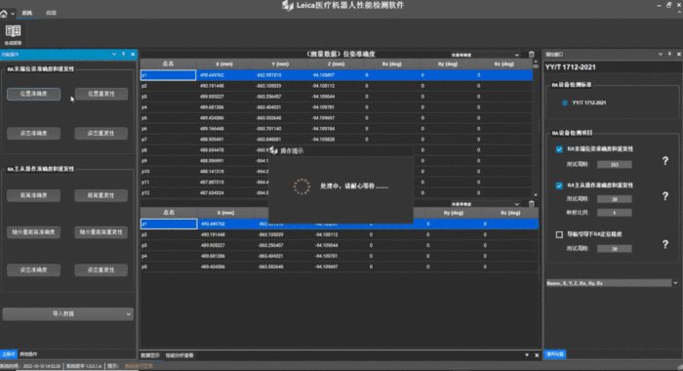Select the YY/T 1712-2021 radio button
The image size is (683, 371).
click(565, 103)
